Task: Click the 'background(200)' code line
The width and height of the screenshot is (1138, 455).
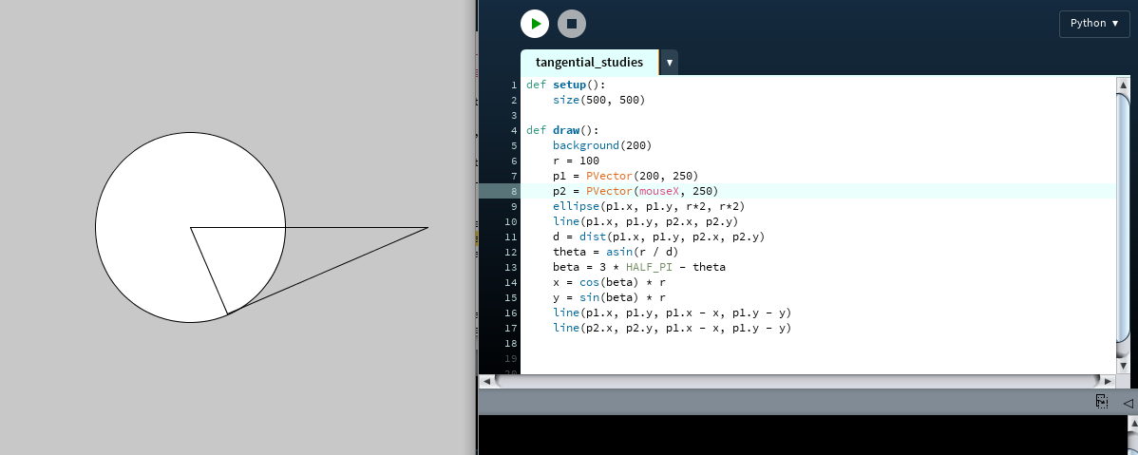Action: (602, 146)
